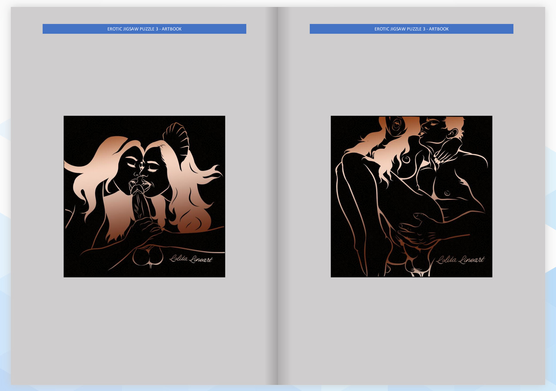The width and height of the screenshot is (556, 391).
Task: Click the bottom edge of the right page
Action: pos(411,381)
